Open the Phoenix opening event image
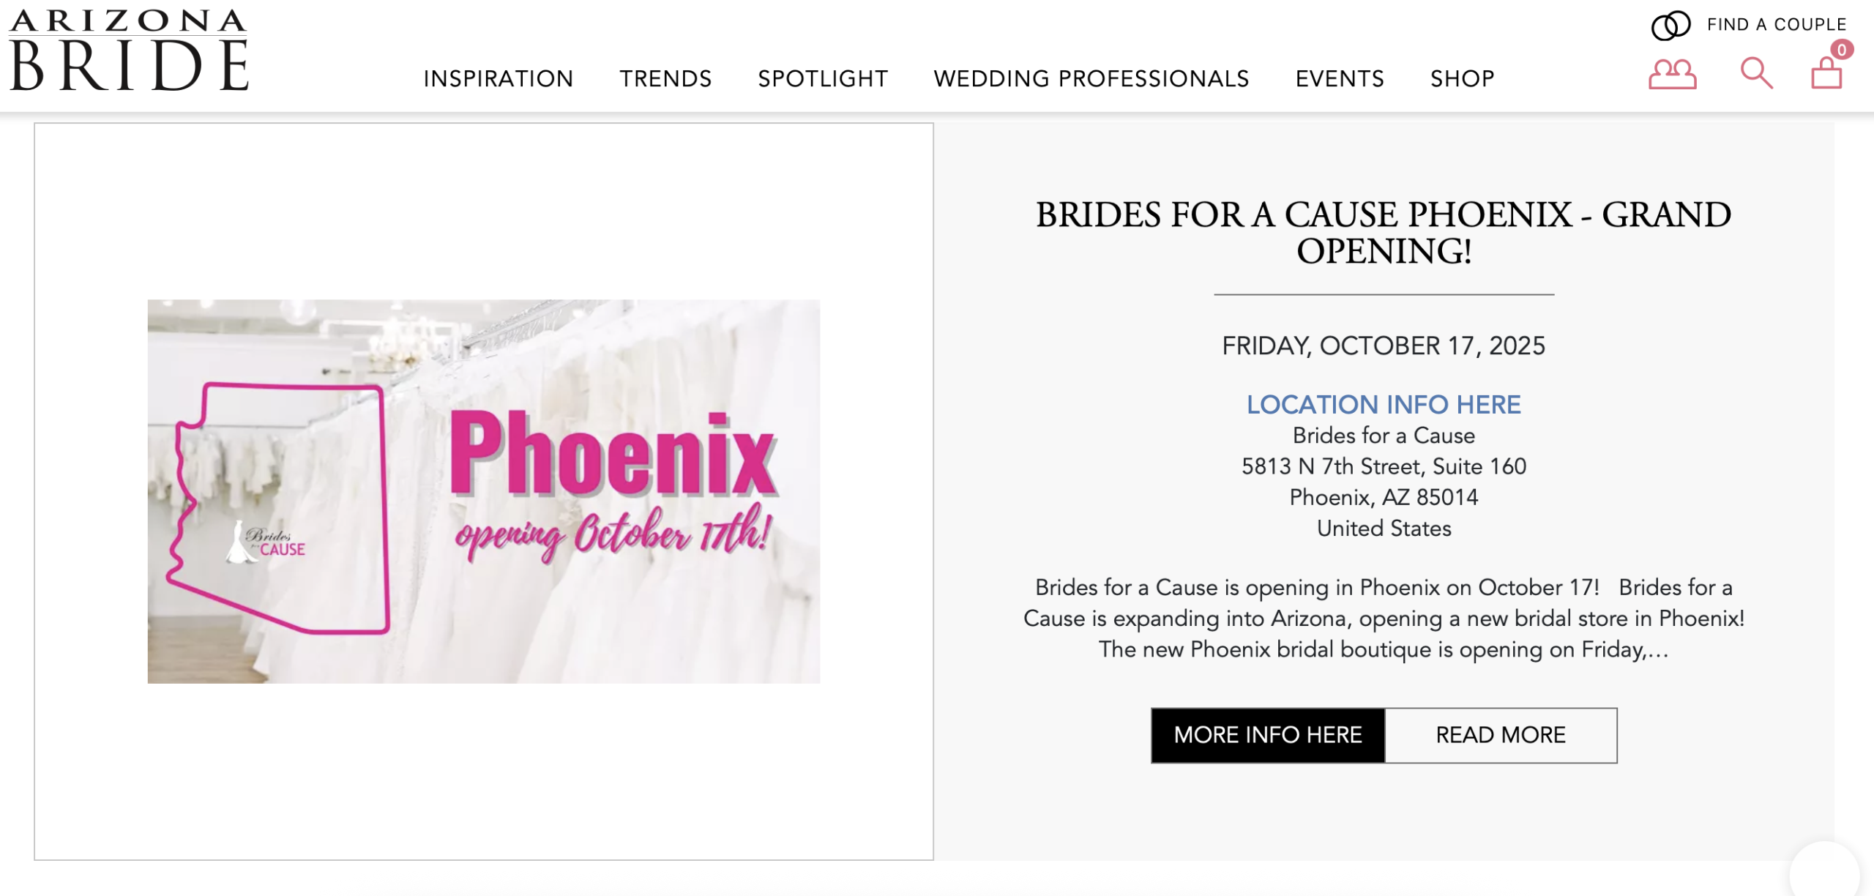Screen dimensions: 1874x896 [483, 491]
